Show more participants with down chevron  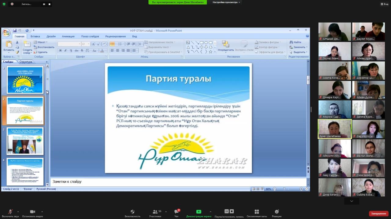coord(352,201)
